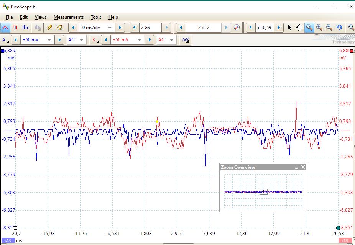The height and width of the screenshot is (245, 355).
Task: Click the white time ruler handle at bottom-left
Action: pyautogui.click(x=15, y=228)
